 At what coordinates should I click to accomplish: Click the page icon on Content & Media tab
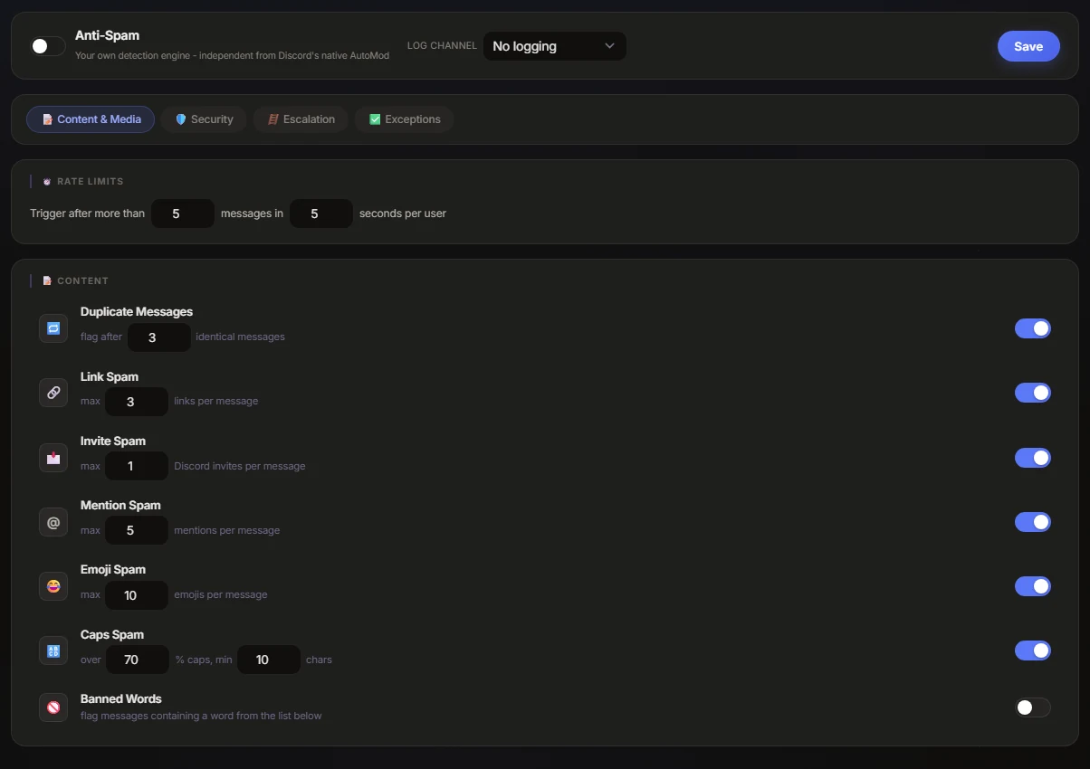(47, 119)
